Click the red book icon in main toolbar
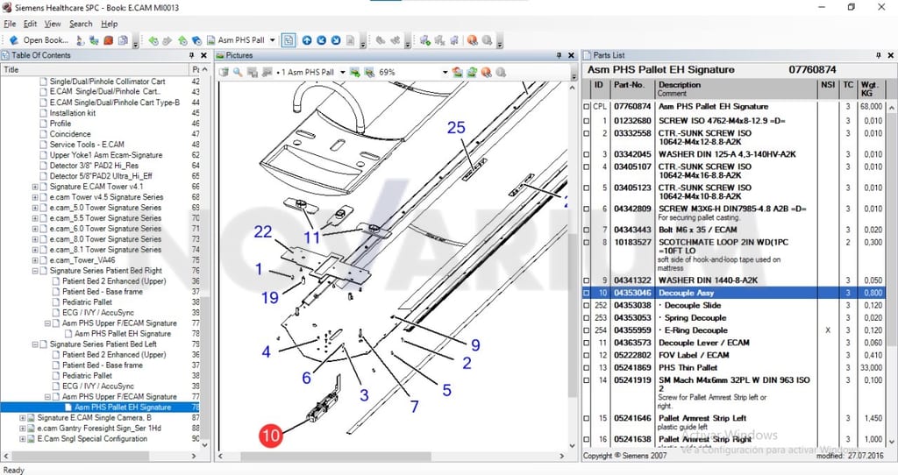Viewport: 898px width, 475px height. (x=108, y=40)
